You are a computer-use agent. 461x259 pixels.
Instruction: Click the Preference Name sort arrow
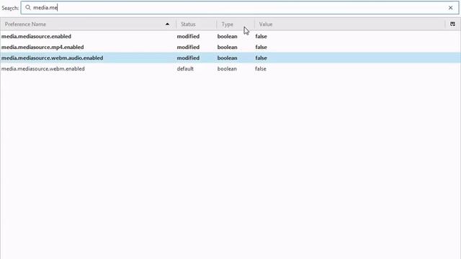pos(167,24)
